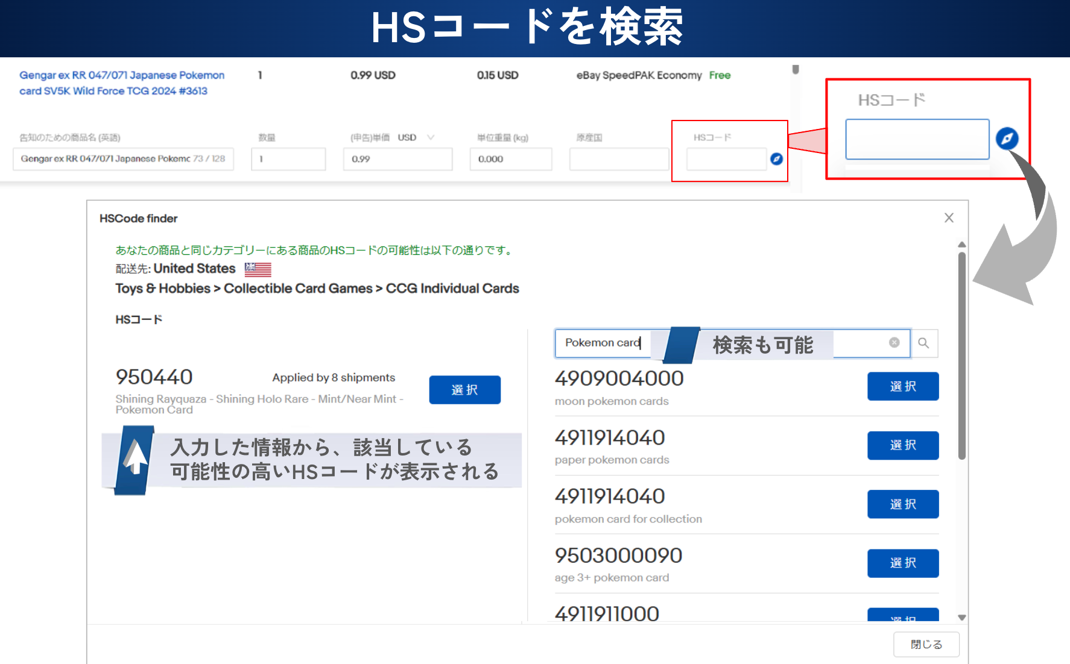This screenshot has width=1070, height=664.
Task: Select code 9503000090 age 3+ pokemon card
Action: [902, 563]
